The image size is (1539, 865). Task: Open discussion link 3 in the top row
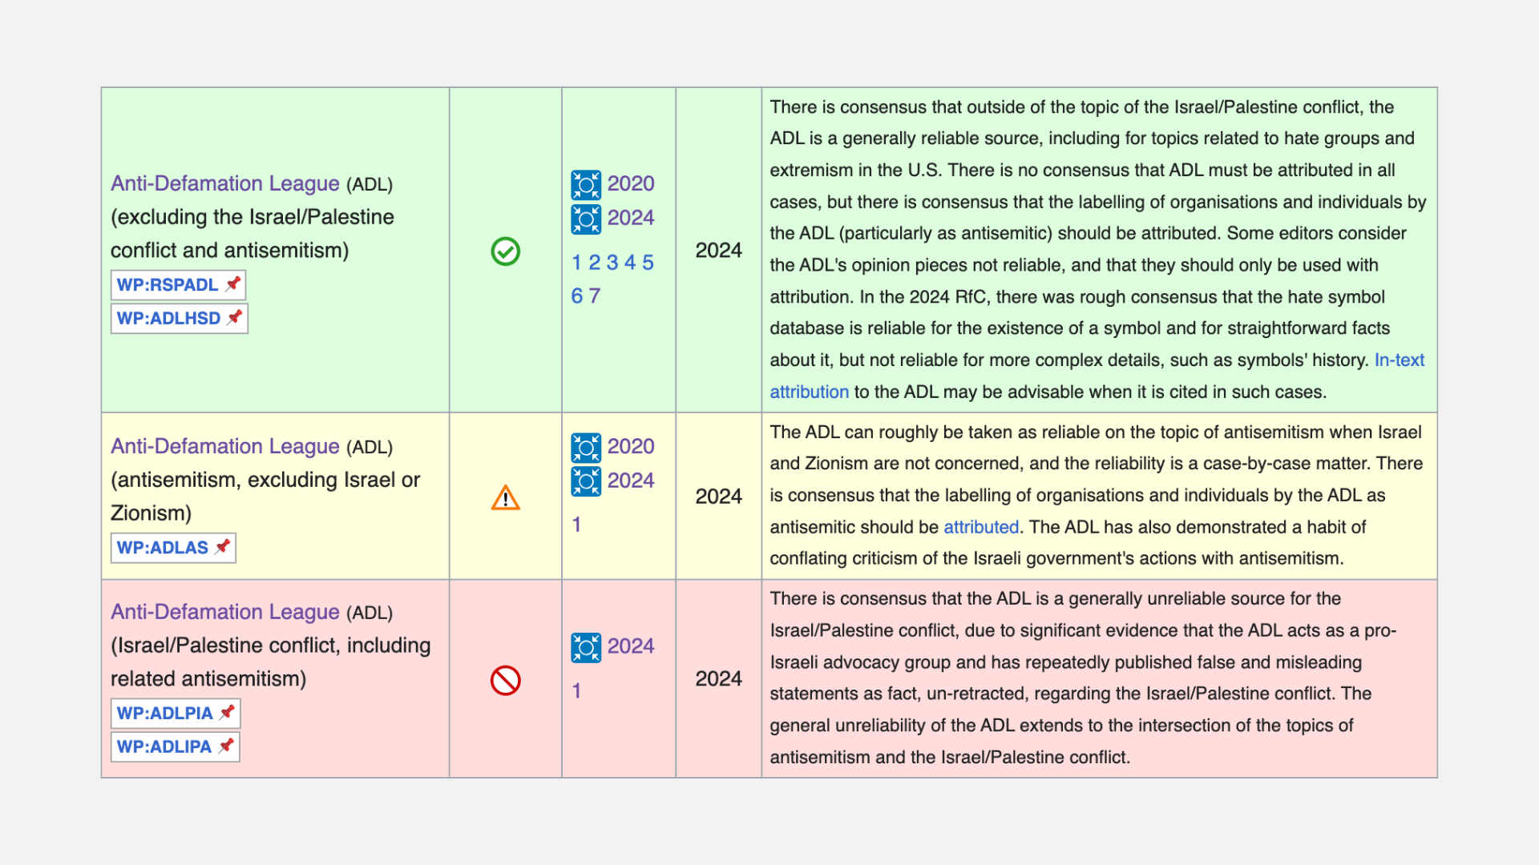[612, 262]
